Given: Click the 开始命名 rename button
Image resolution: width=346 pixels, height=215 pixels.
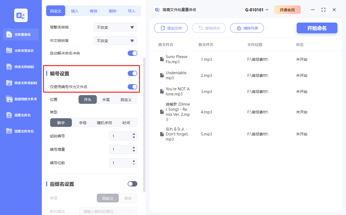Looking at the screenshot, I should pos(317,28).
